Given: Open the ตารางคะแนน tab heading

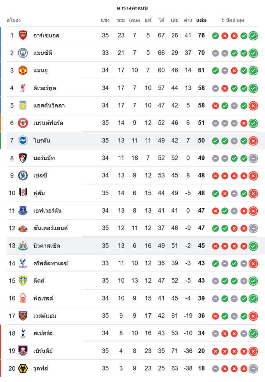Looking at the screenshot, I should (132, 8).
